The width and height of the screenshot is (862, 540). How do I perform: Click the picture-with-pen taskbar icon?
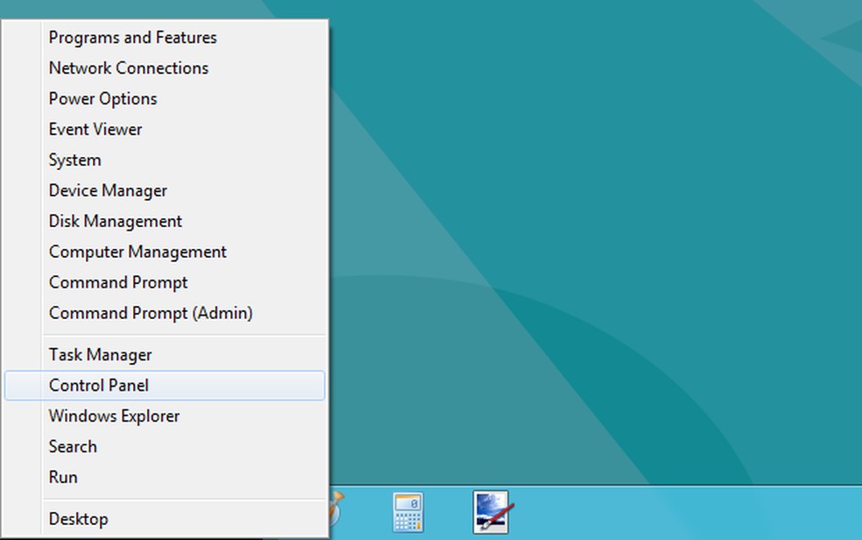point(492,513)
